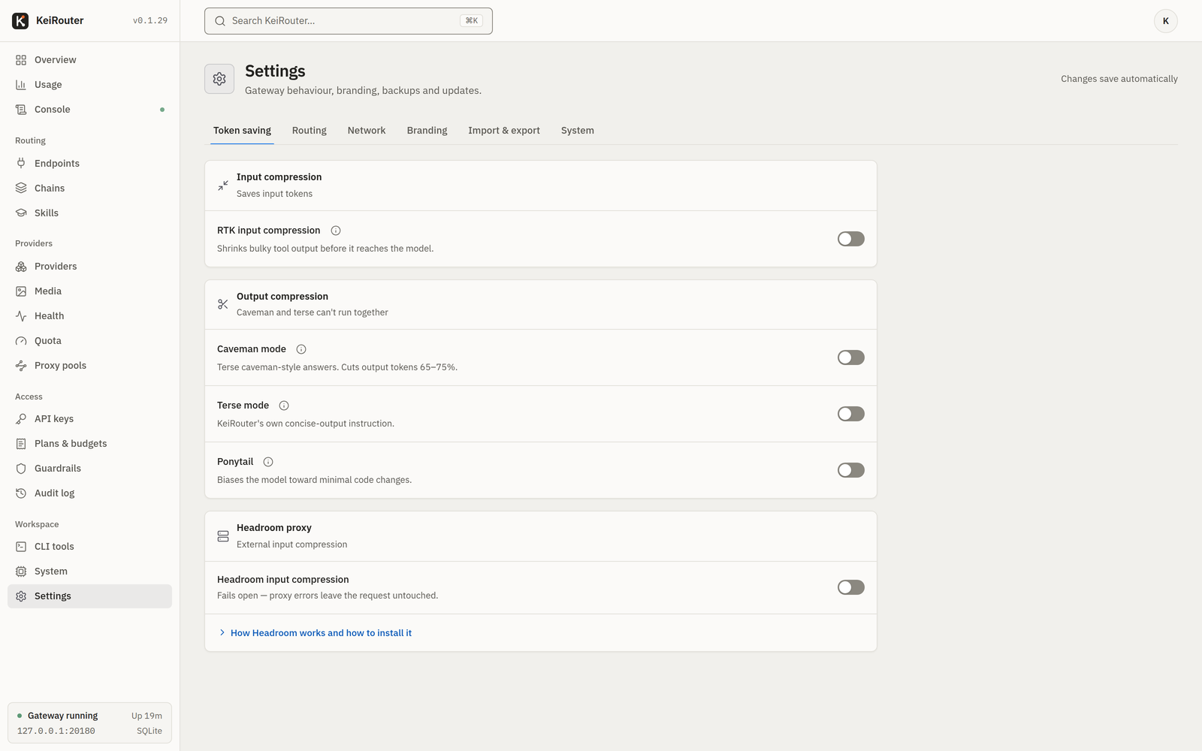Open the Proxy pools icon
The height and width of the screenshot is (751, 1202).
(21, 366)
